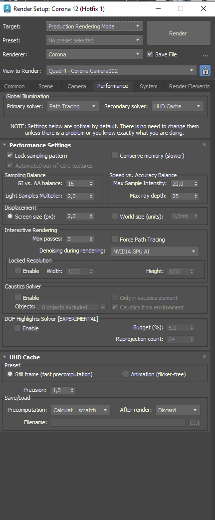Click the Filename browse [...] button

(194, 423)
